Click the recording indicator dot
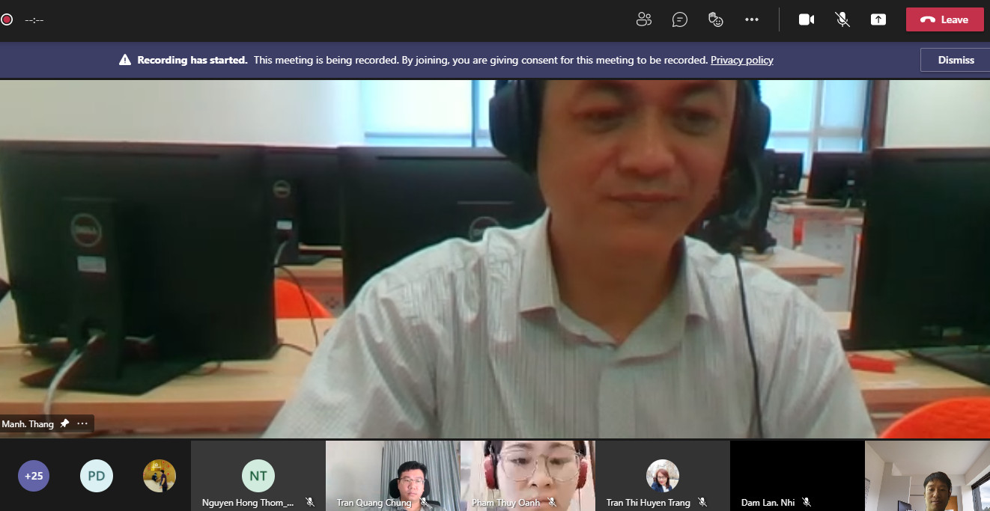 pyautogui.click(x=7, y=19)
